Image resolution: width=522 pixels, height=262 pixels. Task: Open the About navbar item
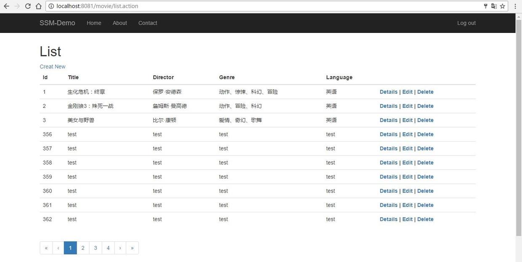120,23
